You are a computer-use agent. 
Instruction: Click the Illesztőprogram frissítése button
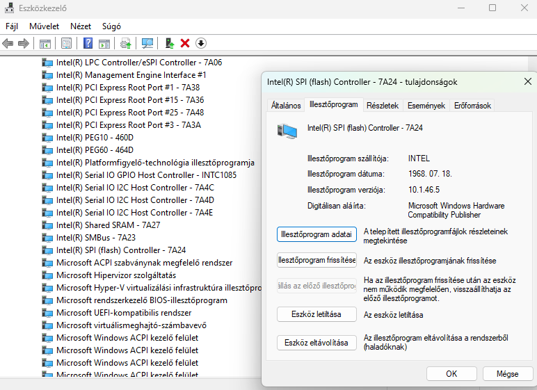[x=316, y=260]
